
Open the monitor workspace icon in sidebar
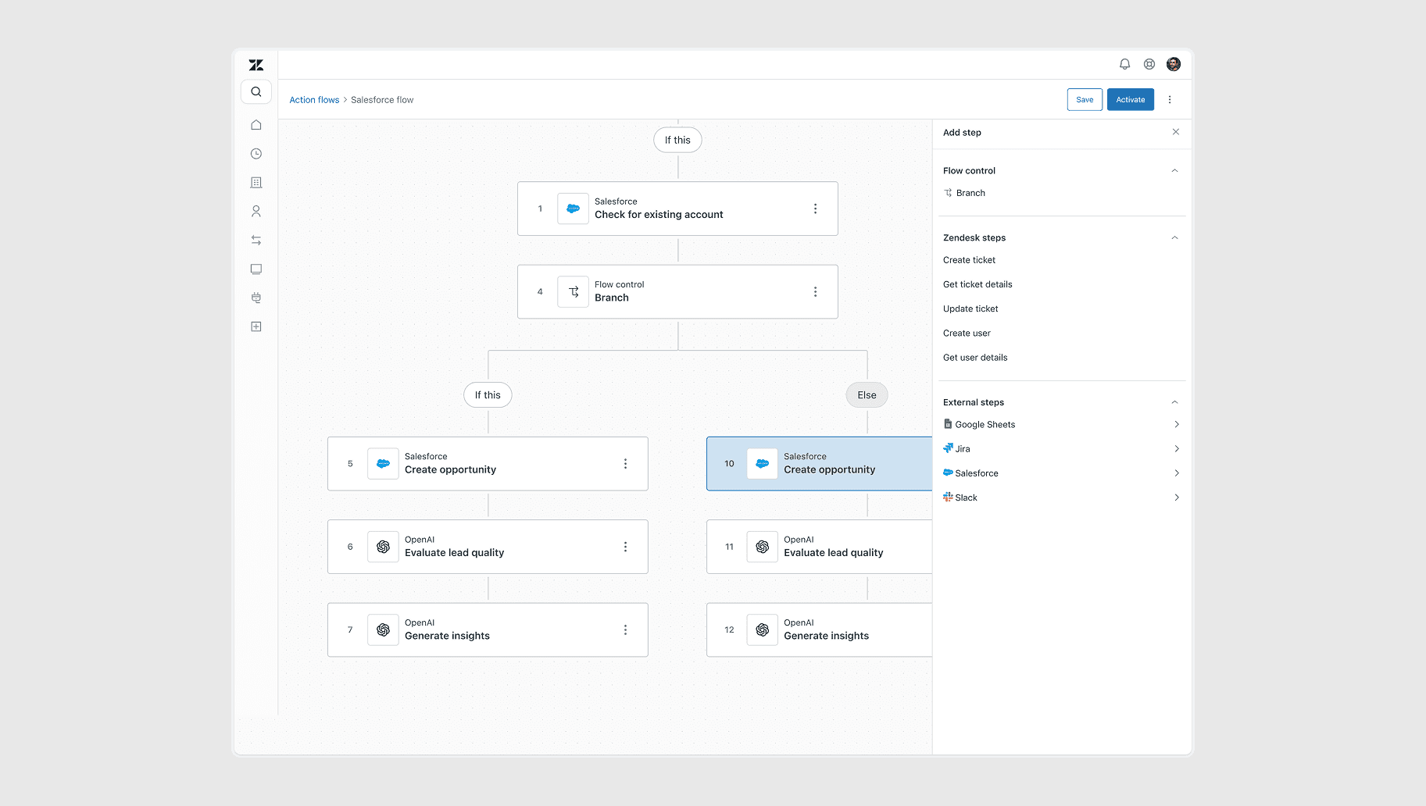[x=256, y=269]
